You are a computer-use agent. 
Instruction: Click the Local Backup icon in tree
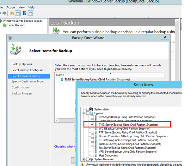click(x=4, y=25)
